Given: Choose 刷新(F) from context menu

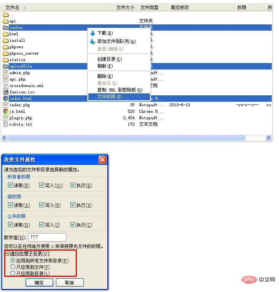Looking at the screenshot, I should tap(119, 66).
